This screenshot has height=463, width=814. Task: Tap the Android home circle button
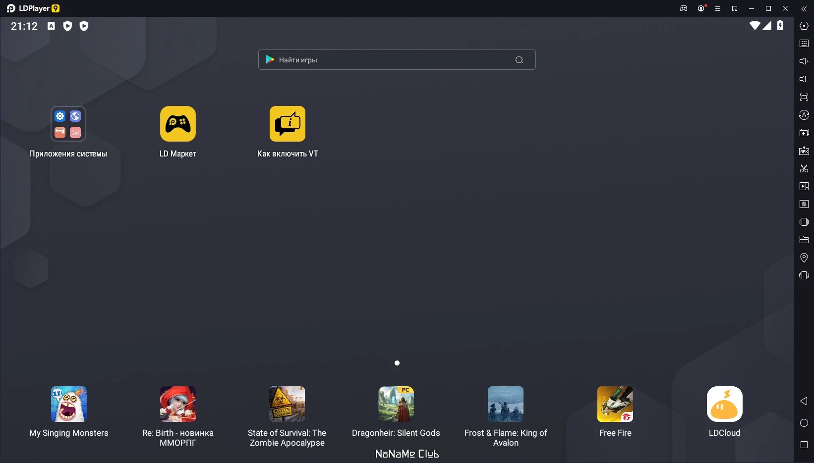click(804, 423)
